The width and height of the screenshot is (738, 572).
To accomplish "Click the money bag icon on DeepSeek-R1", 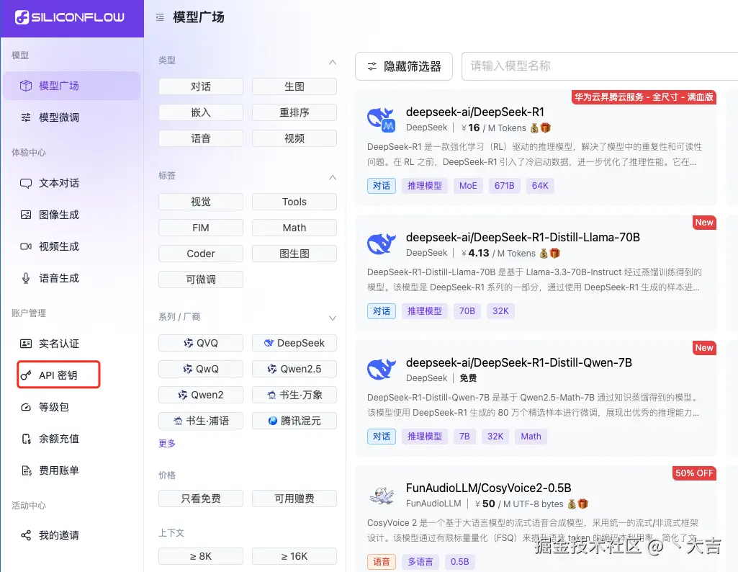I will (x=534, y=128).
